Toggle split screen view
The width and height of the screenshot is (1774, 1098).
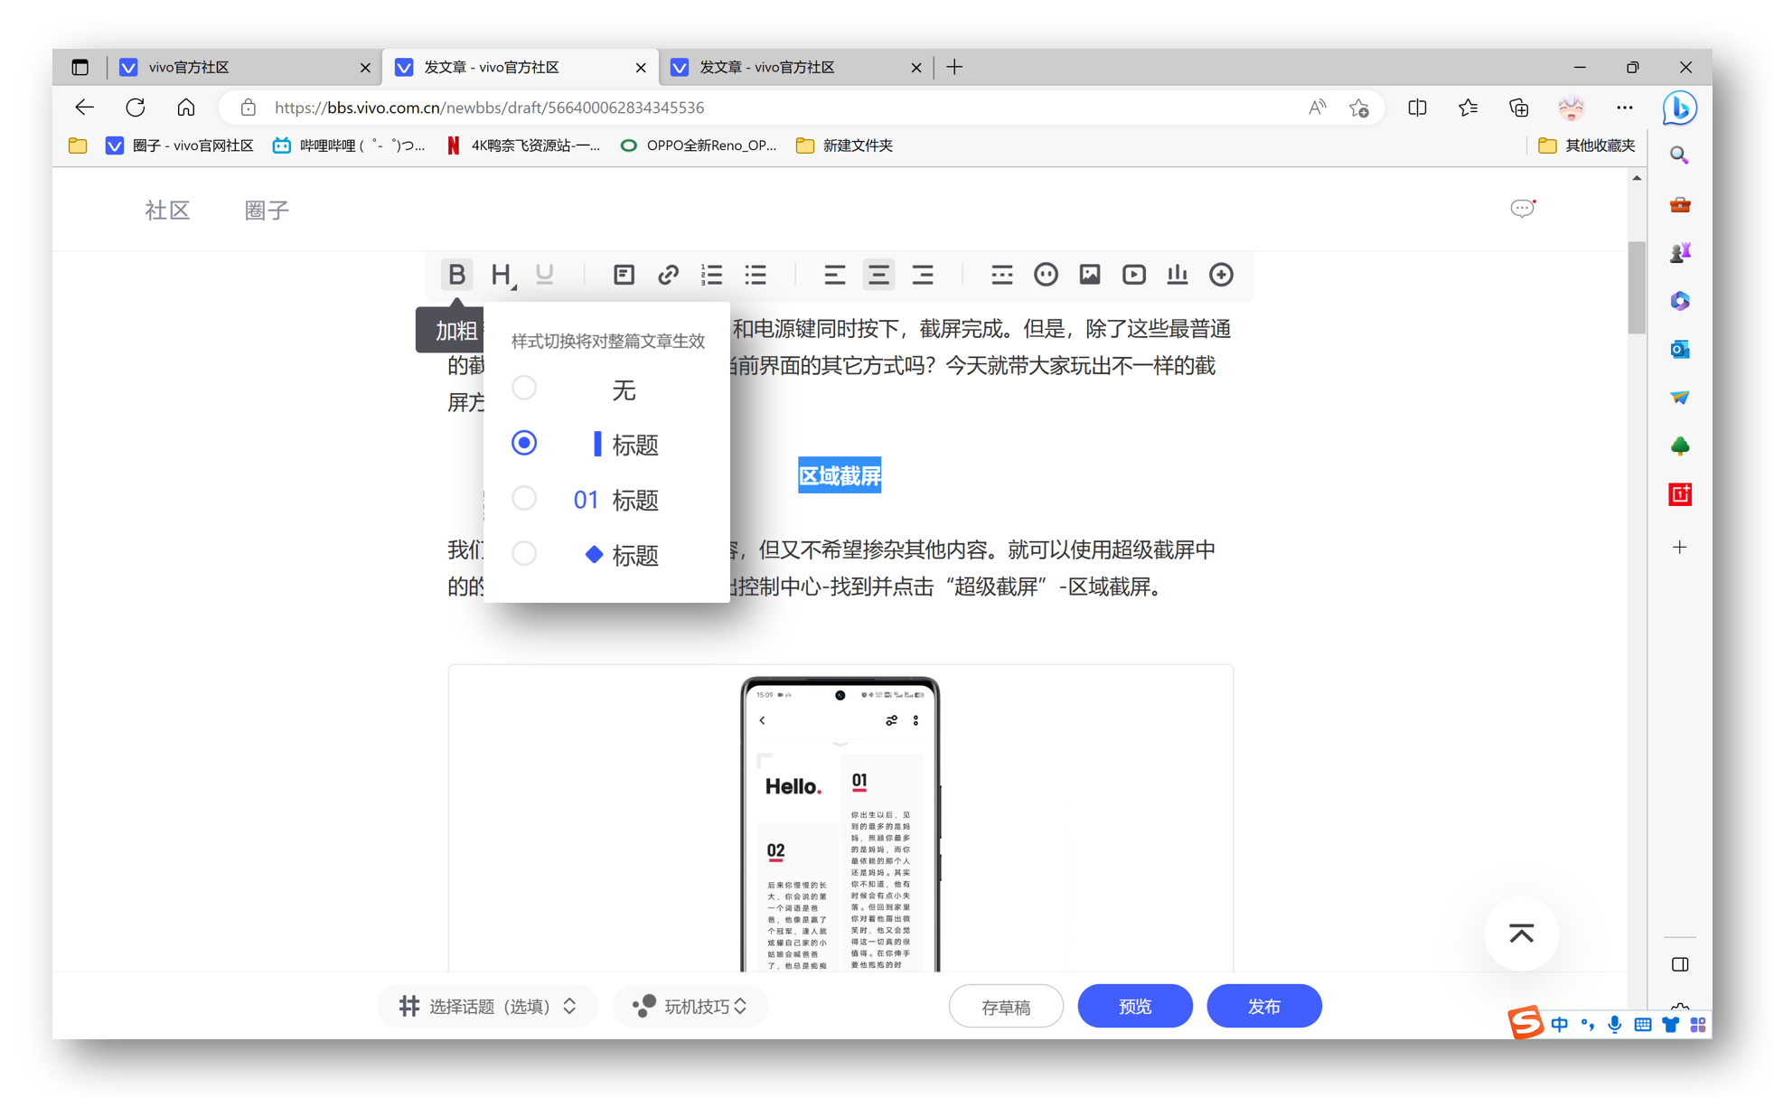pos(1417,108)
